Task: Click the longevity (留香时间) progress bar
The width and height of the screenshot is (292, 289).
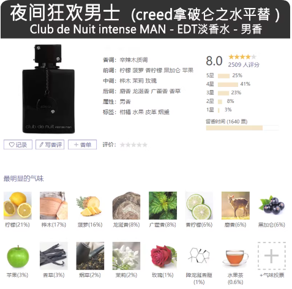Action: click(242, 128)
